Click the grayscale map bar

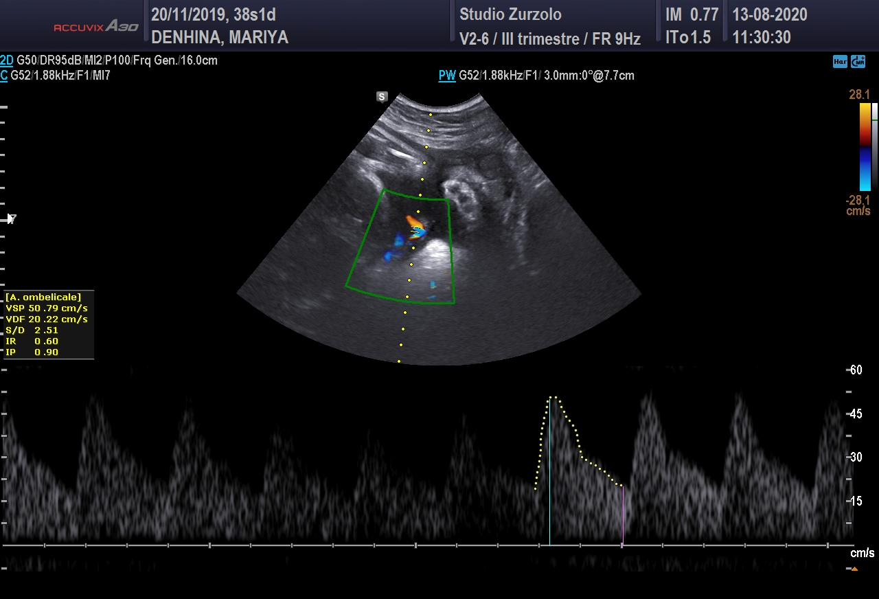tap(874, 146)
